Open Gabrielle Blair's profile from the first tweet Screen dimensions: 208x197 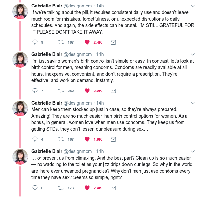46,6
